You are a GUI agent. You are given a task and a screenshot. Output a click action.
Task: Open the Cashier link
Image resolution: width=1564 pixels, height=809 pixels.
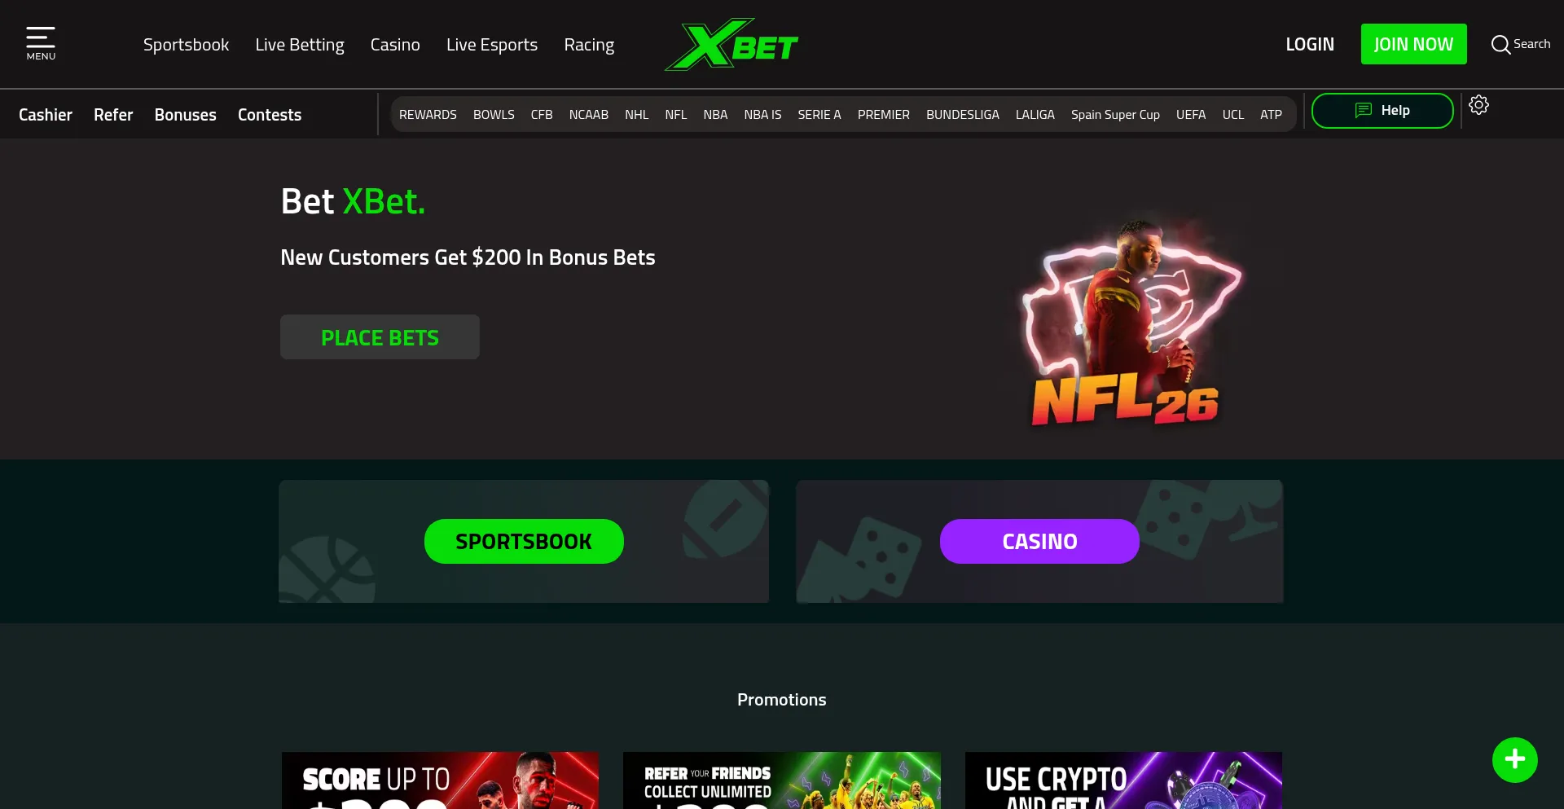click(x=46, y=115)
